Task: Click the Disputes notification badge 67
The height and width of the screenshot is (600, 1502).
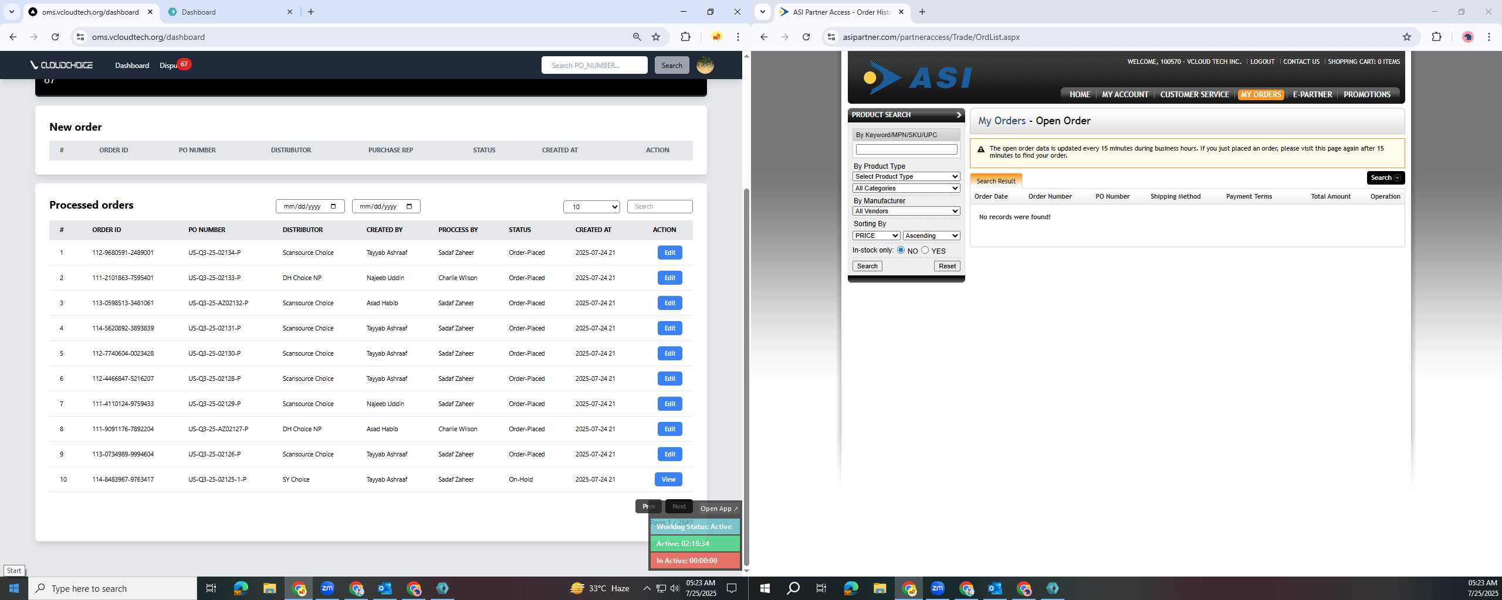Action: [x=184, y=64]
